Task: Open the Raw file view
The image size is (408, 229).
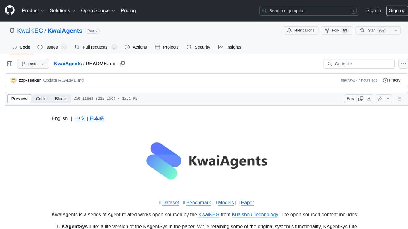Action: [350, 99]
